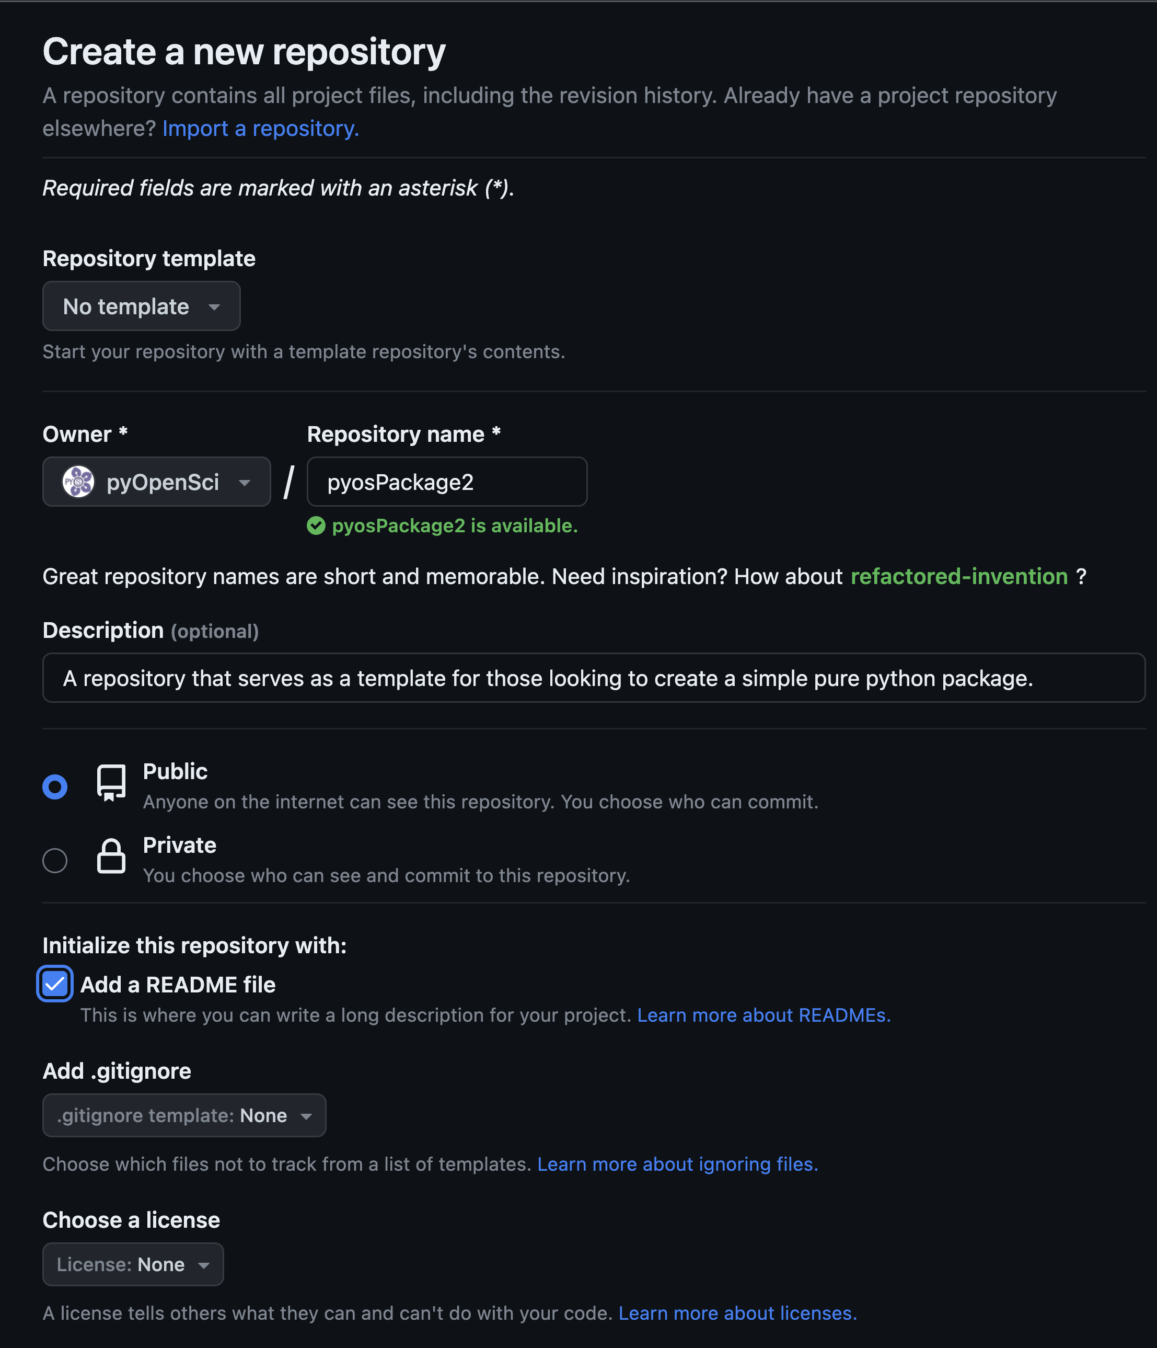1157x1348 pixels.
Task: Click into the Description text field
Action: point(594,678)
